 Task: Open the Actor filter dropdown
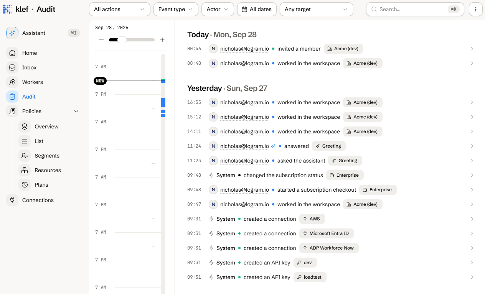click(x=218, y=9)
